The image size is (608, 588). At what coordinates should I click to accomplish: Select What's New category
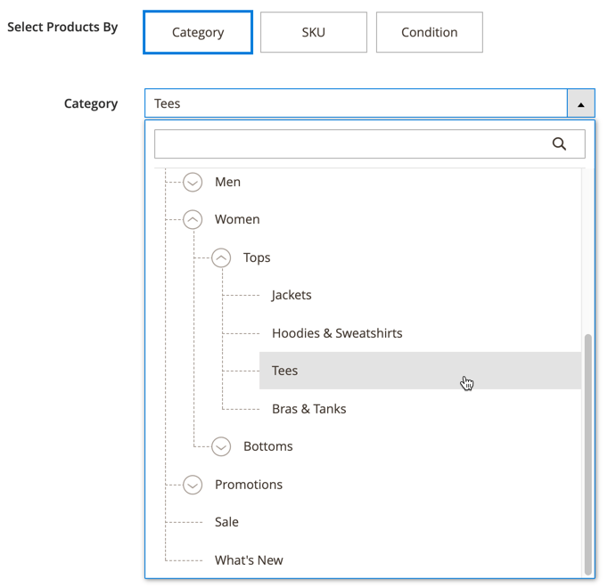pyautogui.click(x=249, y=560)
